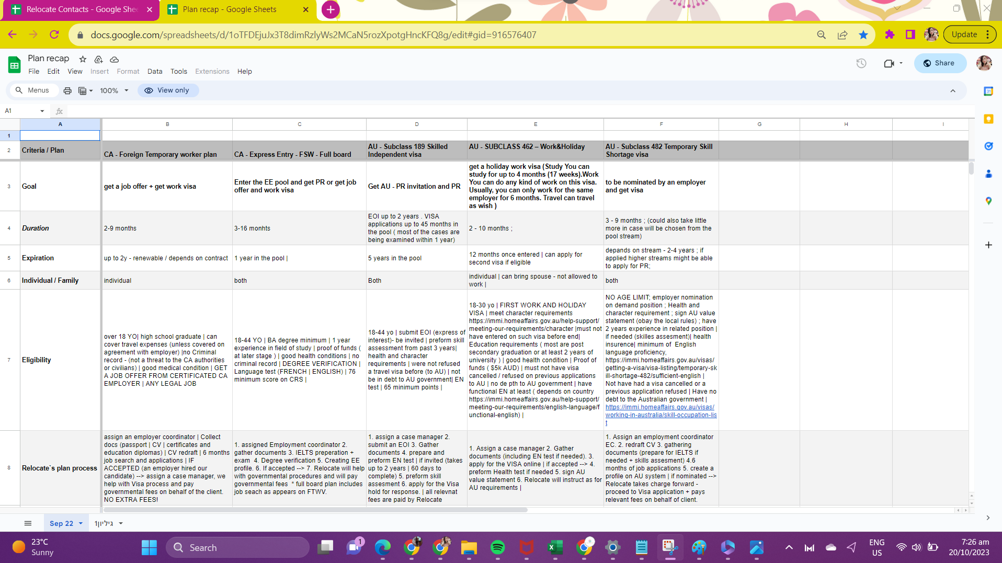Open the Google Keep side panel
This screenshot has height=563, width=1002.
click(988, 119)
